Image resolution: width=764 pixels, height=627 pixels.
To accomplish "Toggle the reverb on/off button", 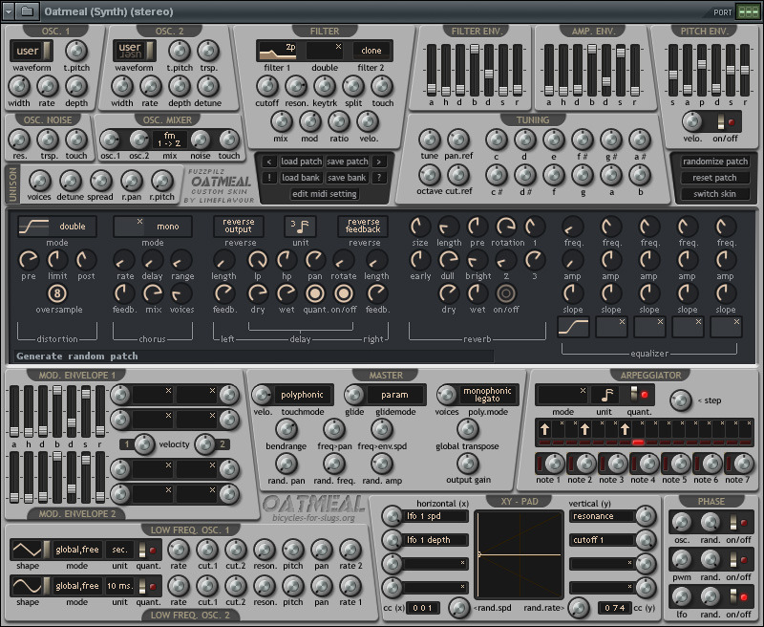I will coord(506,293).
